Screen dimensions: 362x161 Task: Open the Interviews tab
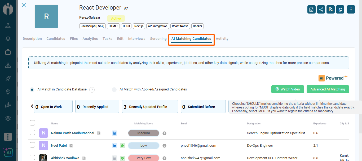tap(136, 39)
